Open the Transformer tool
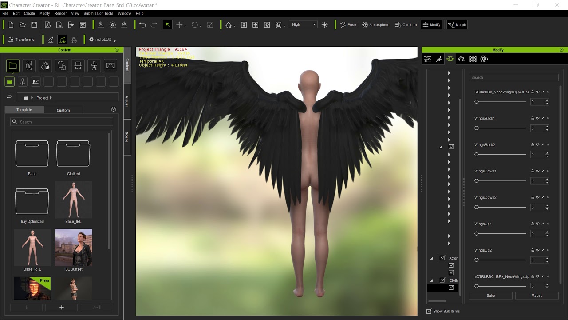Image resolution: width=568 pixels, height=320 pixels. coord(22,40)
